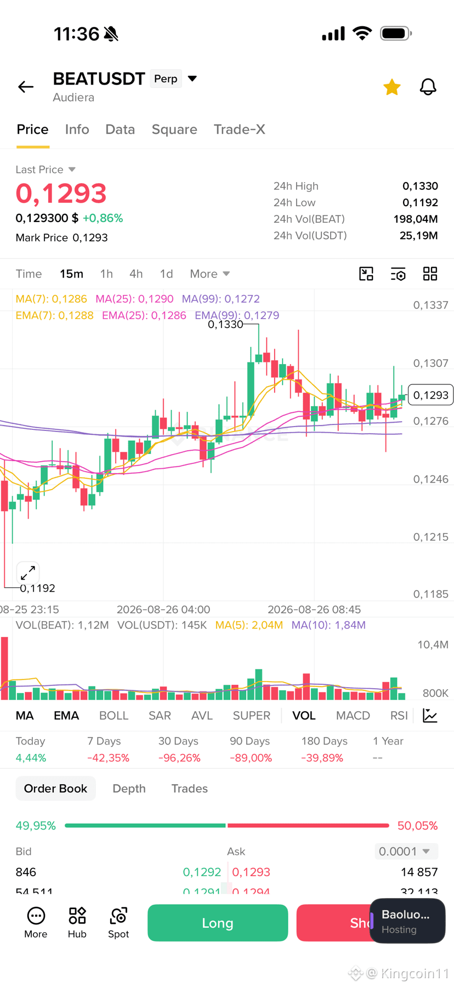Expand chart to fullscreen arrows icon

pos(27,573)
